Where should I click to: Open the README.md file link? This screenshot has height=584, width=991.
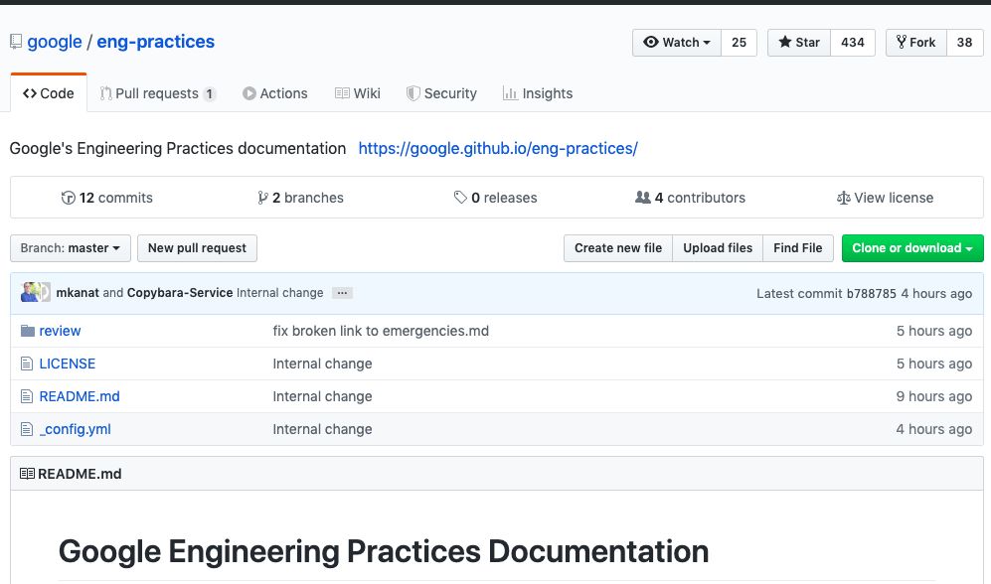(80, 396)
